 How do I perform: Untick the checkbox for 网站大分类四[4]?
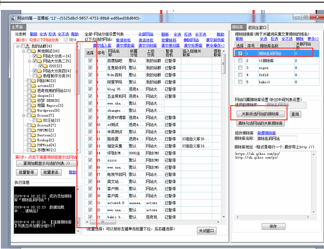point(35,71)
